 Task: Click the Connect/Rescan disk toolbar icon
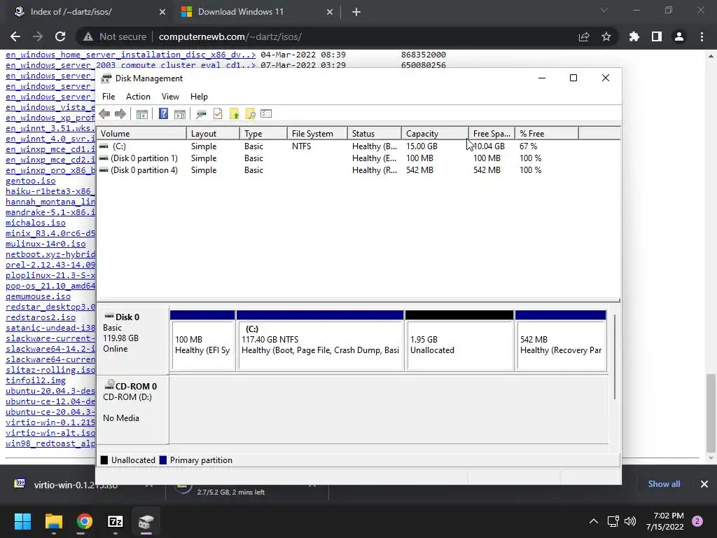201,114
